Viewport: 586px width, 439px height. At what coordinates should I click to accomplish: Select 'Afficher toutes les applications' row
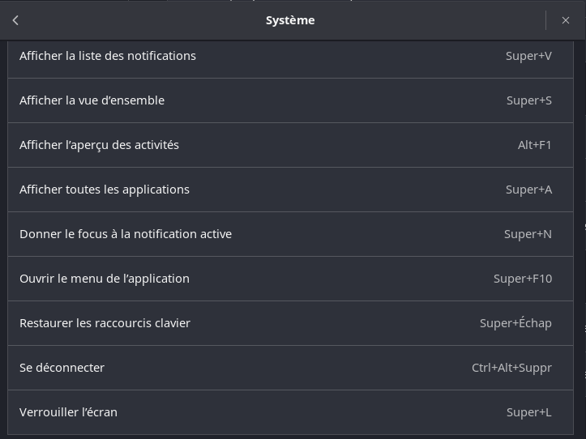pyautogui.click(x=105, y=190)
